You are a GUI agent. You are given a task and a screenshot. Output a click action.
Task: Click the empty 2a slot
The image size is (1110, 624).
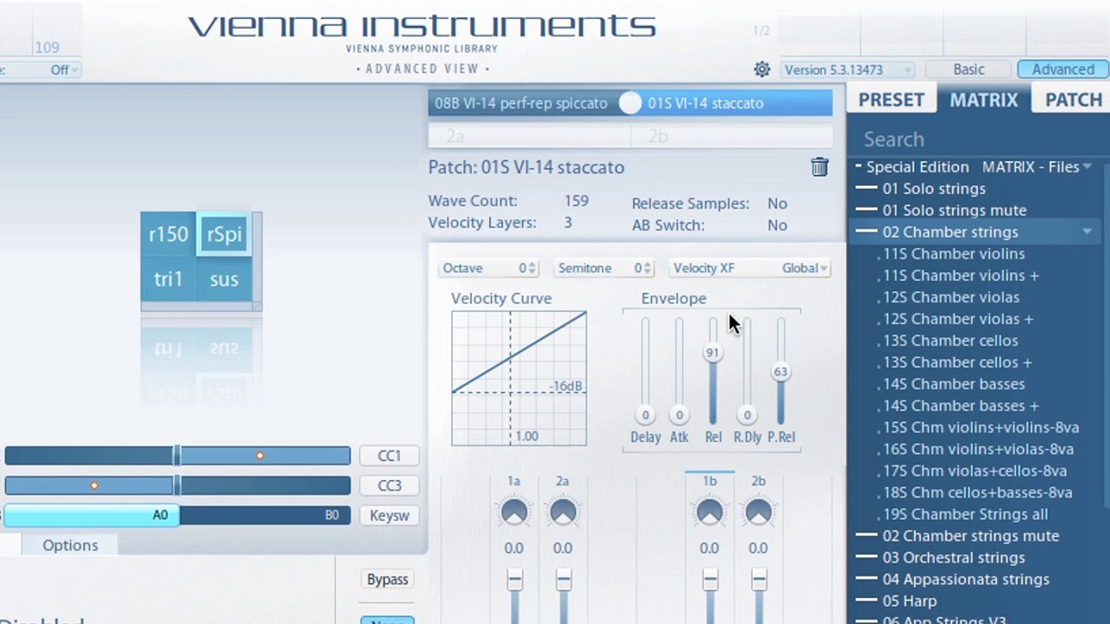tap(529, 136)
